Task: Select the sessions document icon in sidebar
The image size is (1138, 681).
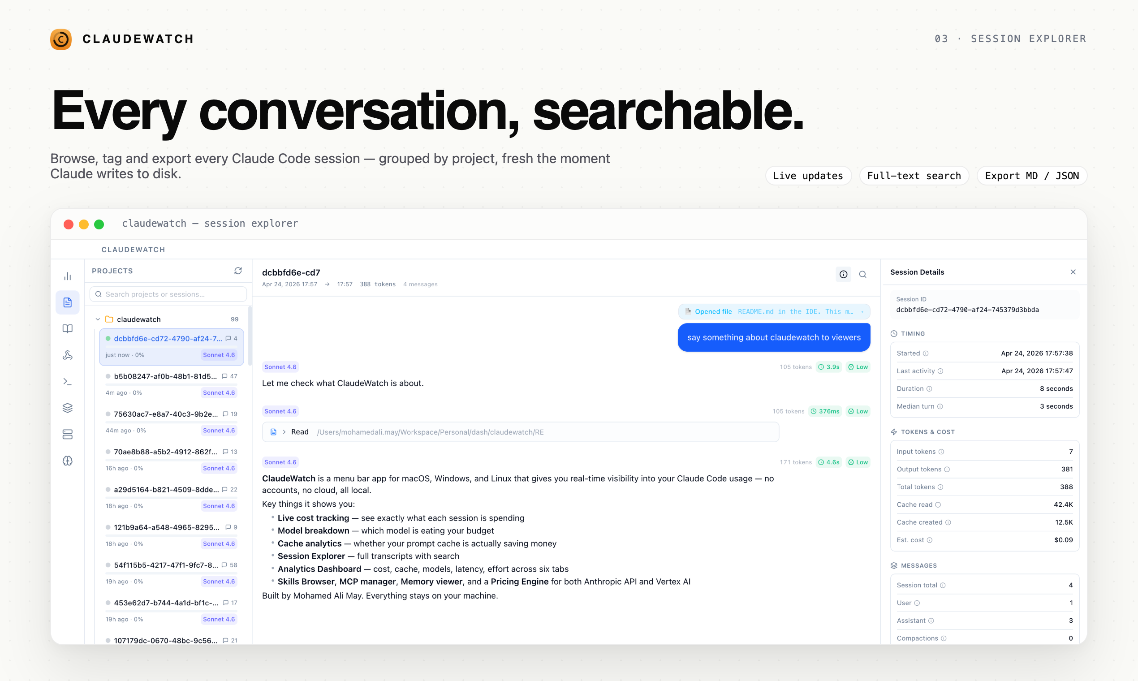Action: coord(68,302)
